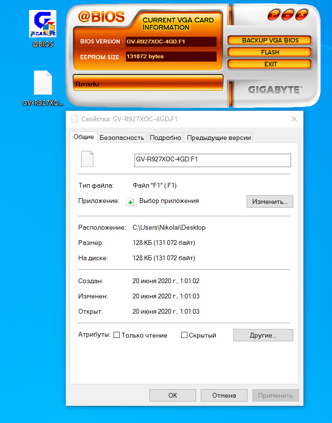
Task: Click the file name field GV-R927XOC-4GD.F1
Action: (213, 160)
